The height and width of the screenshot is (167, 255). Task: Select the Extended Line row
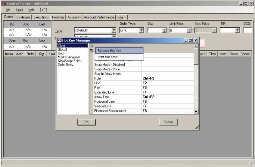(x=144, y=92)
